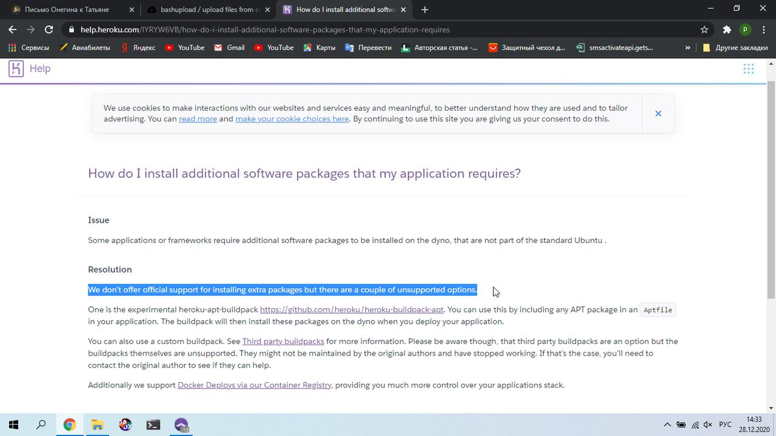The image size is (776, 436).
Task: Go back to previous page
Action: [13, 29]
